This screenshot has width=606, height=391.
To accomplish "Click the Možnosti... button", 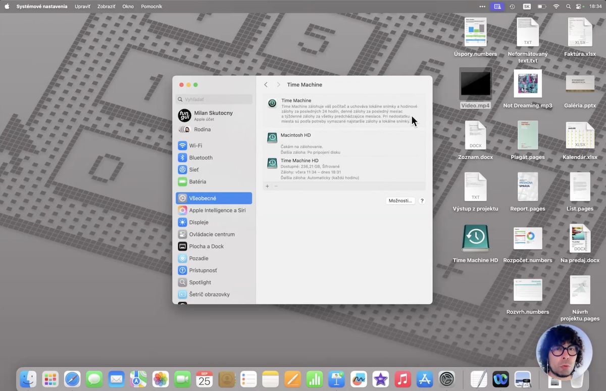I will (400, 201).
